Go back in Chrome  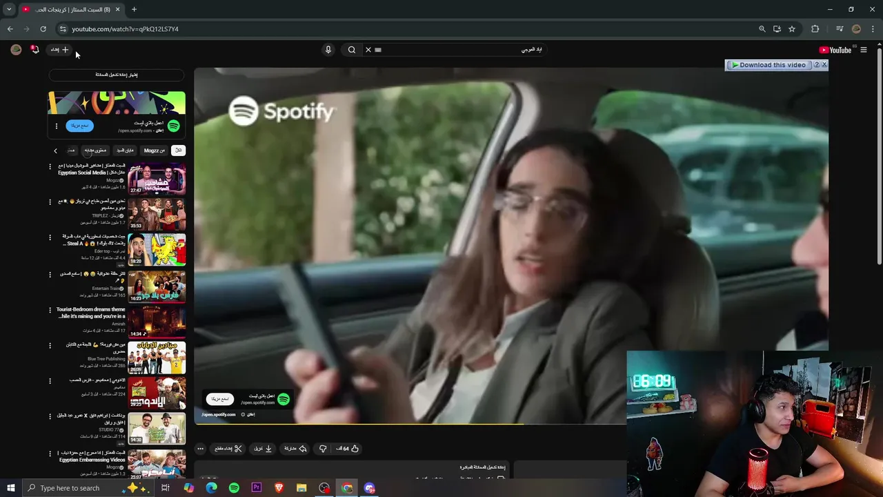(10, 29)
